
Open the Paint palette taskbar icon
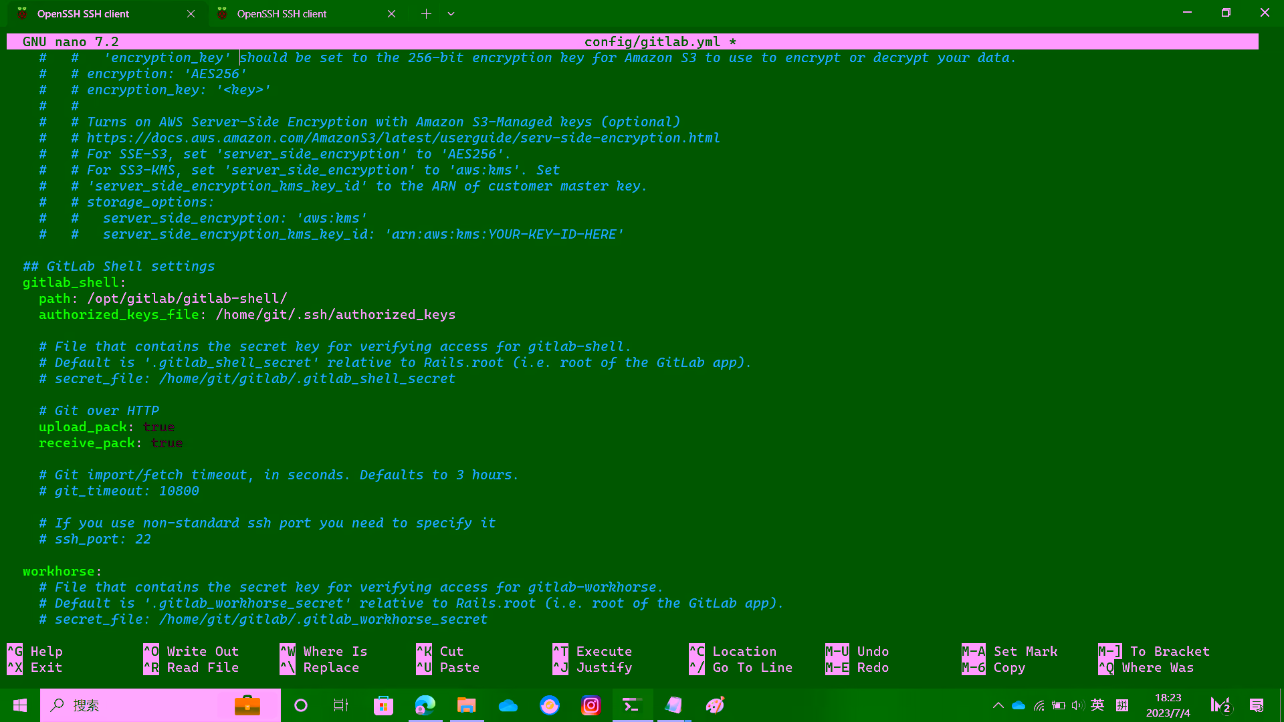coord(715,705)
